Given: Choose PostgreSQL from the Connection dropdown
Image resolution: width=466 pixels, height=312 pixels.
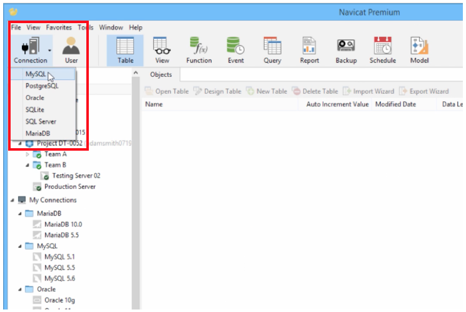Looking at the screenshot, I should click(43, 86).
